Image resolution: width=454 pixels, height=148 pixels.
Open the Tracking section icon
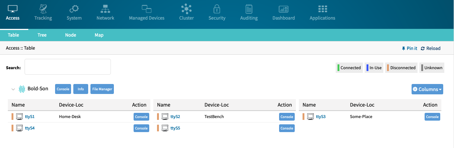[43, 9]
